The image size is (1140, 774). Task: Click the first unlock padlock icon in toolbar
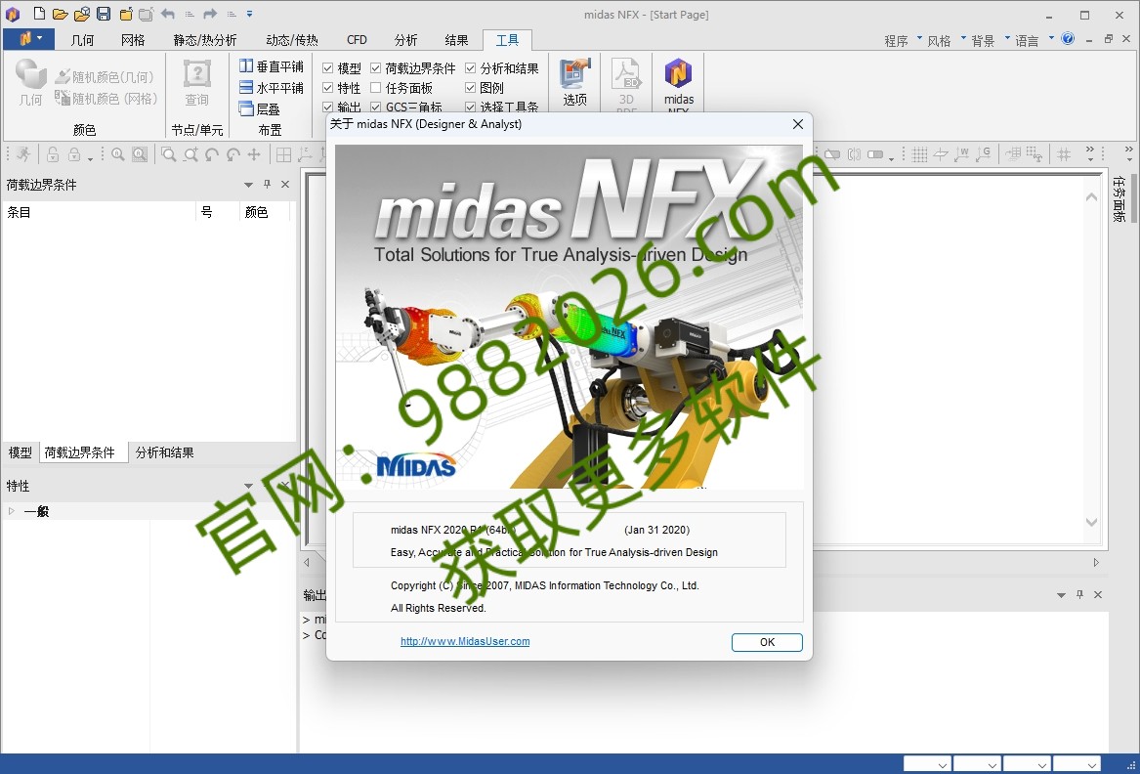(53, 154)
